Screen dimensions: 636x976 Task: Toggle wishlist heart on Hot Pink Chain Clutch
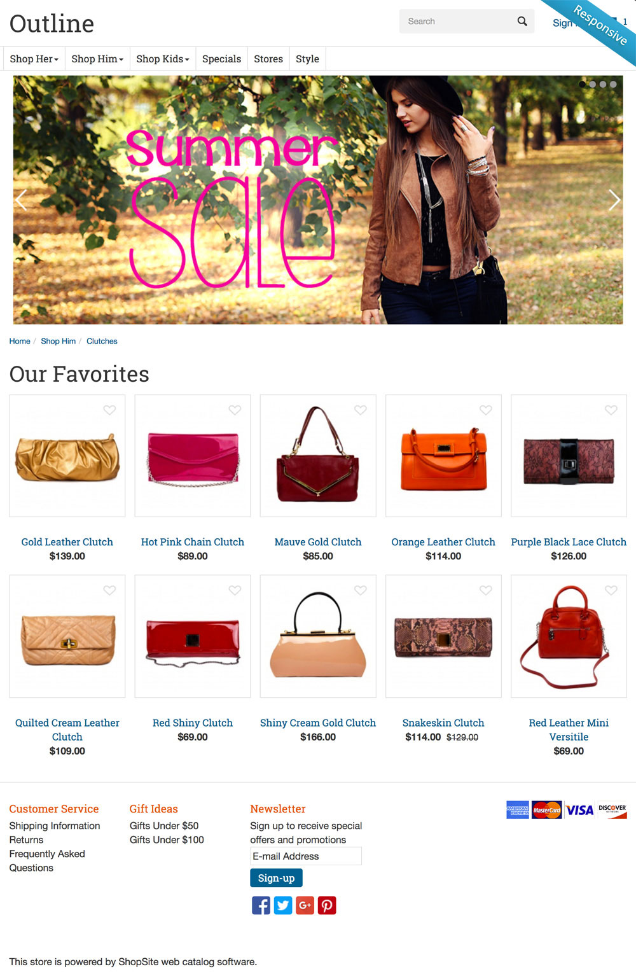click(235, 410)
